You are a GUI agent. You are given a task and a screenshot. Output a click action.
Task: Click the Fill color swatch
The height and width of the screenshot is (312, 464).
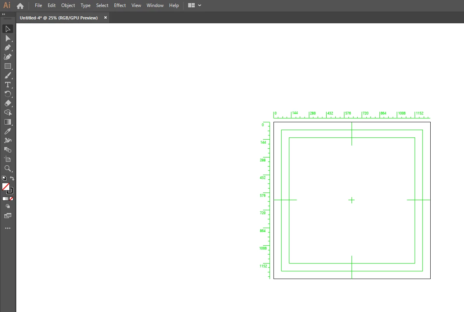coord(5,187)
